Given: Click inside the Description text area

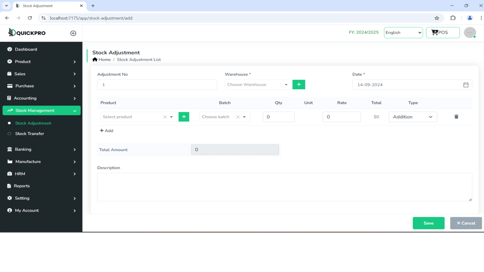Looking at the screenshot, I should click(284, 187).
